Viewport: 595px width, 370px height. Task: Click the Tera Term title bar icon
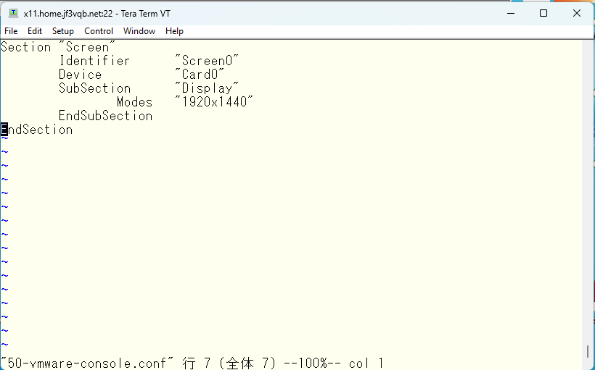(13, 13)
